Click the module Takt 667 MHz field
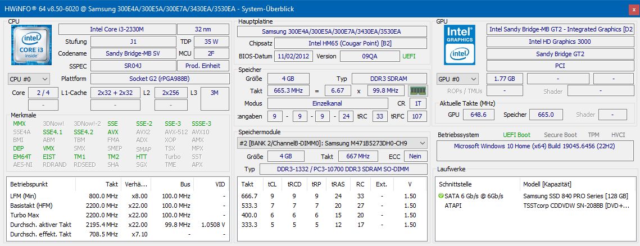 pos(357,156)
